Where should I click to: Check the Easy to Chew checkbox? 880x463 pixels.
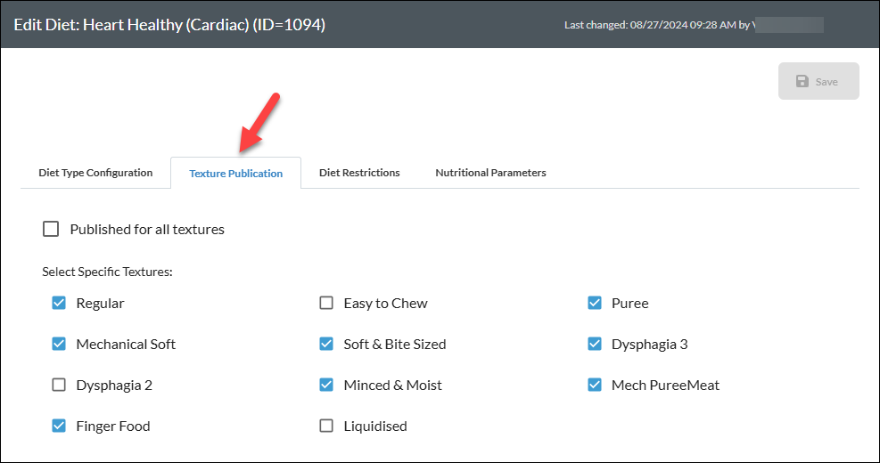click(326, 303)
